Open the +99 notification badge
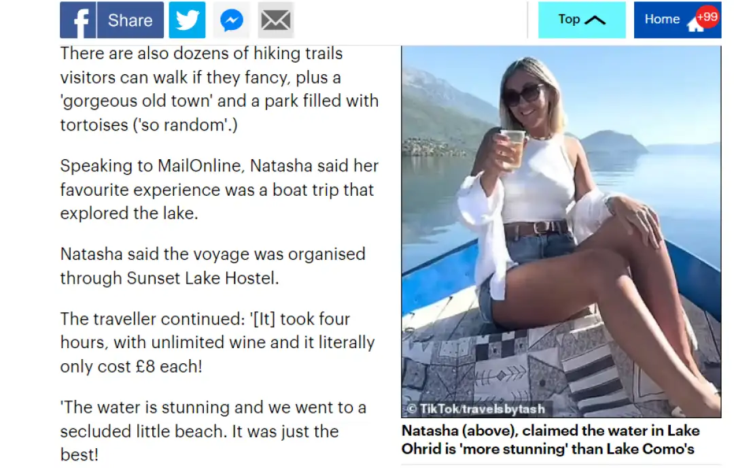Image resolution: width=734 pixels, height=474 pixels. (x=707, y=16)
